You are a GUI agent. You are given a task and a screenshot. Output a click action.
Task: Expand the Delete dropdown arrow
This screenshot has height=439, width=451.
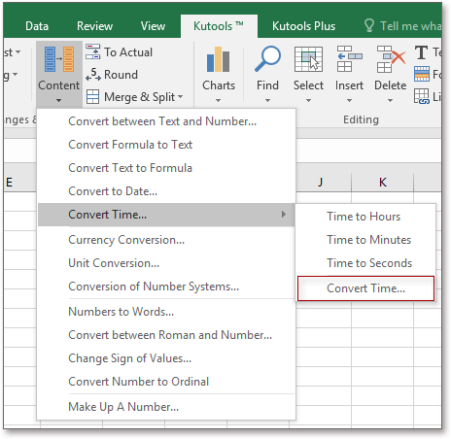(x=390, y=101)
